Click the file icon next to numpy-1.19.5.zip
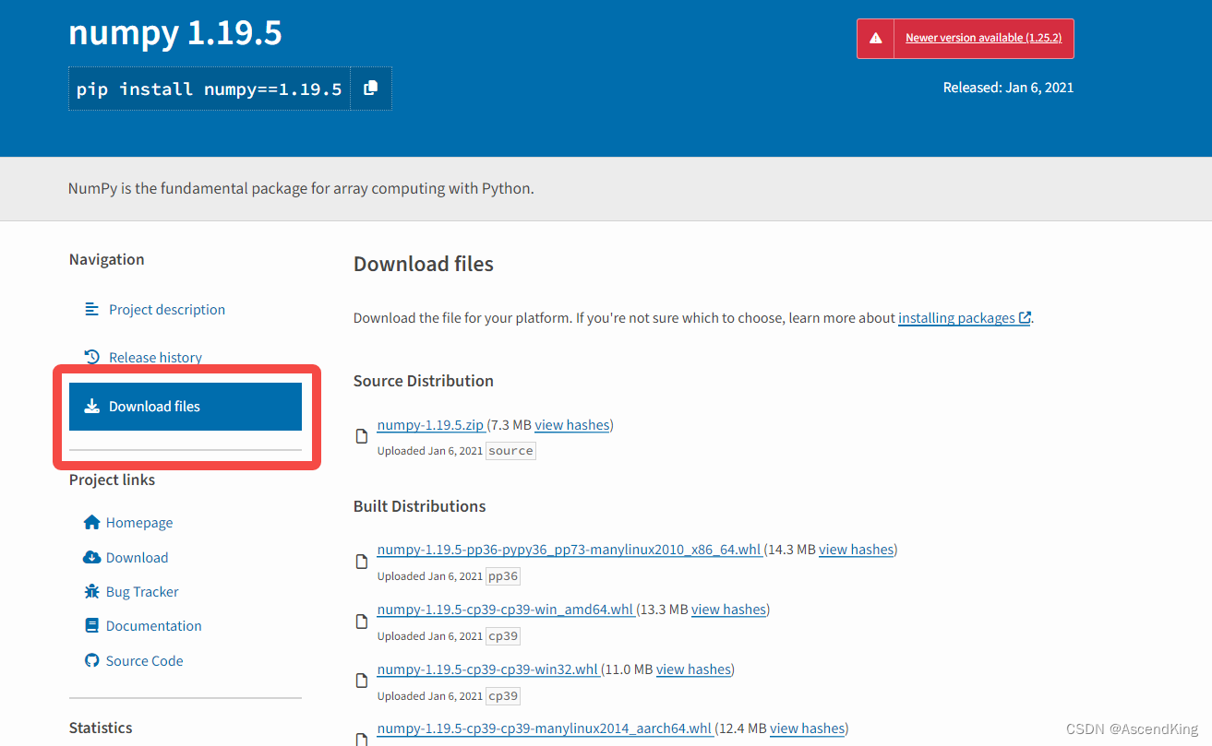The width and height of the screenshot is (1212, 746). point(363,436)
